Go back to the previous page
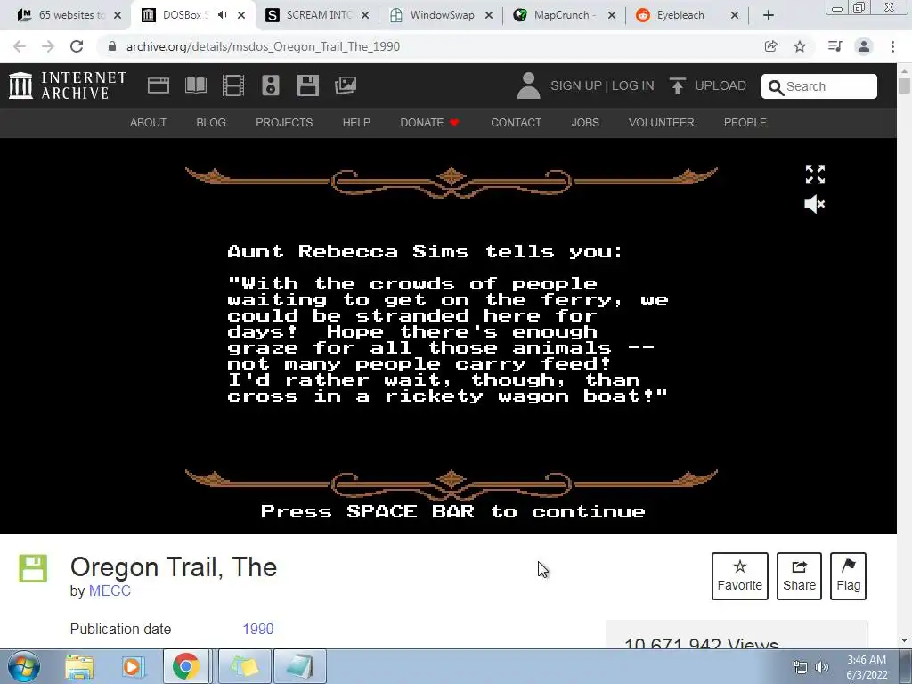This screenshot has width=912, height=684. click(x=20, y=46)
